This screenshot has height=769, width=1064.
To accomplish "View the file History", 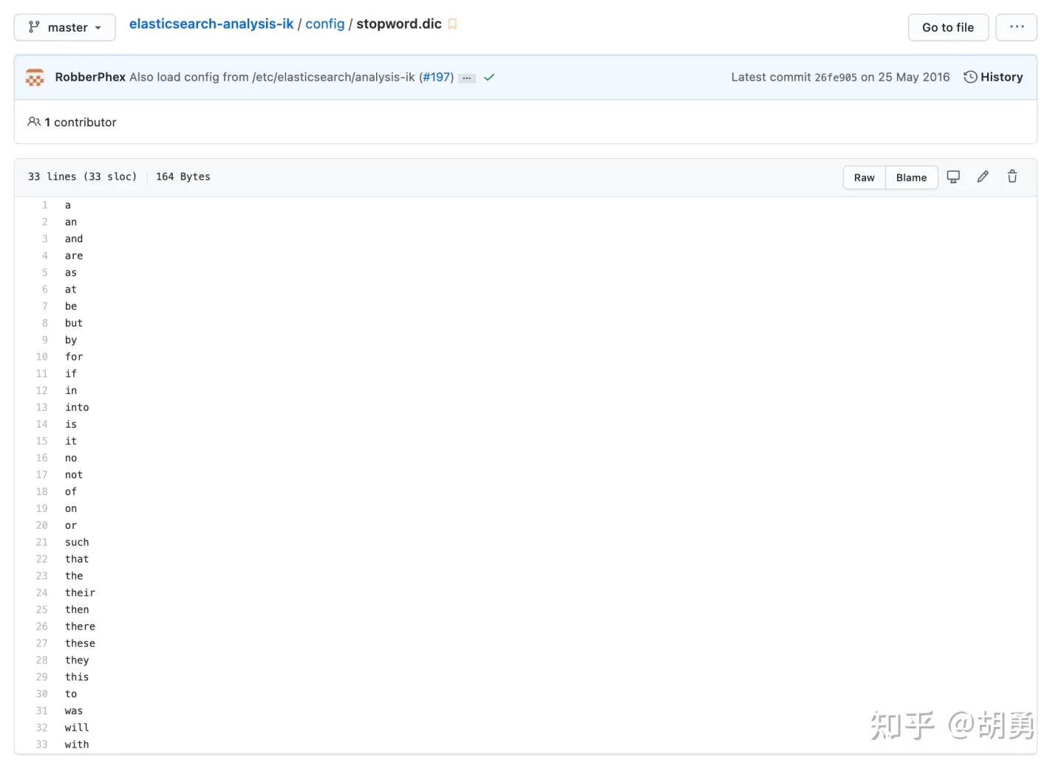I will click(x=993, y=77).
